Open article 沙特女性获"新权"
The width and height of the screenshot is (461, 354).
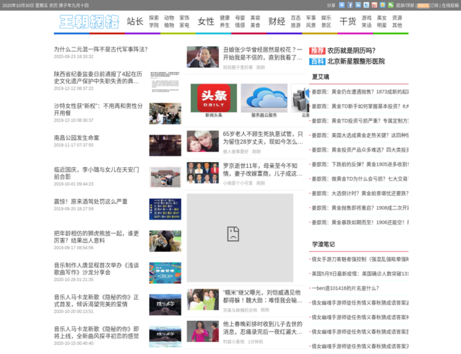tap(98, 110)
